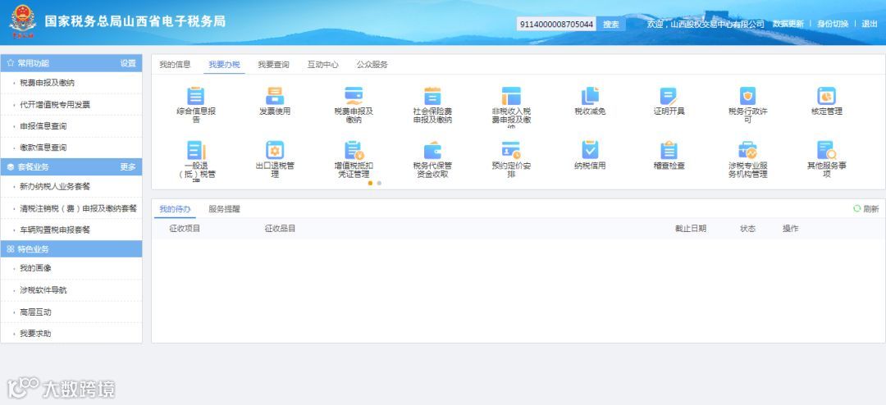The image size is (886, 405).
Task: Select the first orange page dot
Action: tap(370, 183)
